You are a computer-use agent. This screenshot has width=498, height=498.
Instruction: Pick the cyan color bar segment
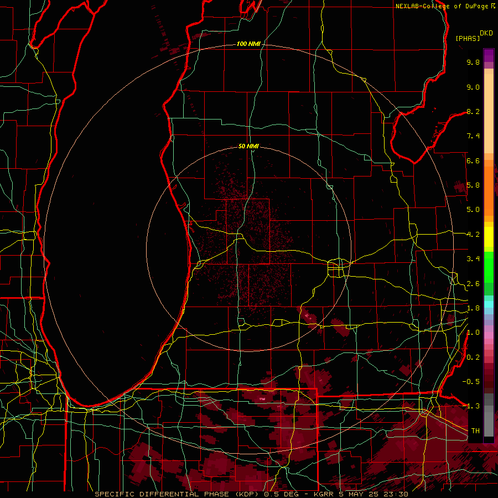[x=489, y=304]
